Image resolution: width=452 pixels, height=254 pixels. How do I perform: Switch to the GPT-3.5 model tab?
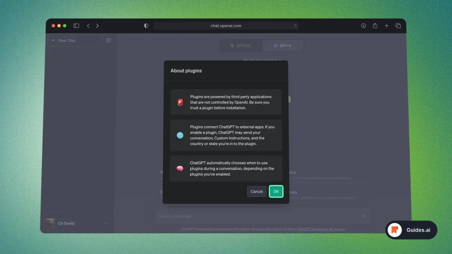tap(241, 45)
